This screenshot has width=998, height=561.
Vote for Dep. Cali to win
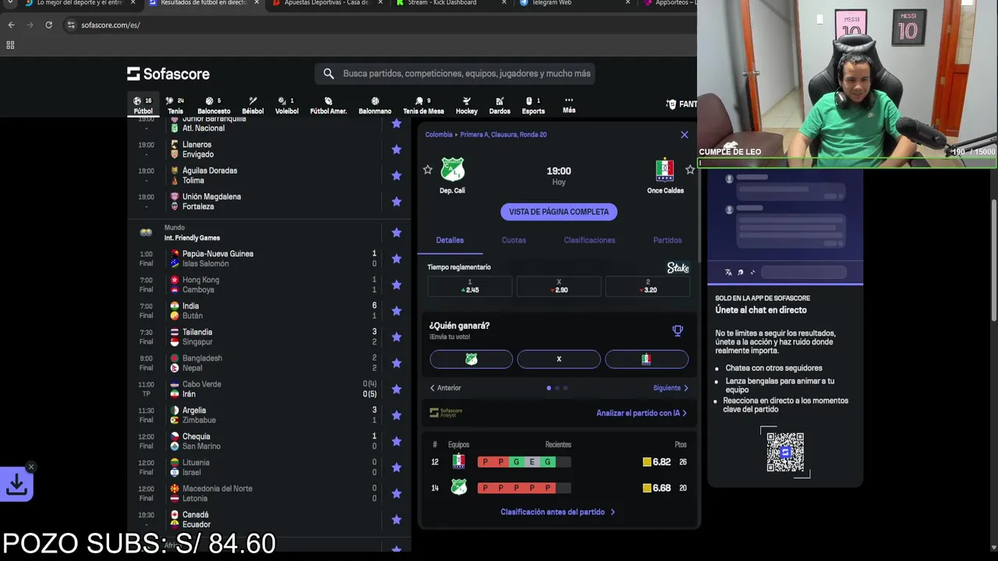pyautogui.click(x=471, y=359)
